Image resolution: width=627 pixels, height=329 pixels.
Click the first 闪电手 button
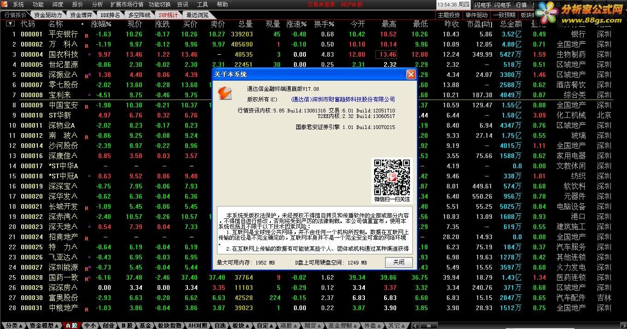point(483,5)
